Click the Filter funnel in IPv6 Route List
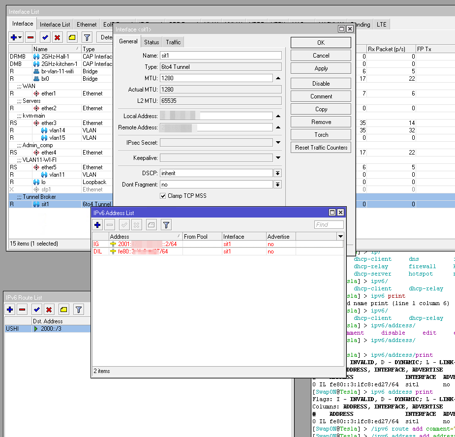455x437 pixels. point(79,309)
